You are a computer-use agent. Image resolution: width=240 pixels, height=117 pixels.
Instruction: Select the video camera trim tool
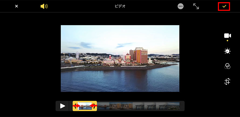227,36
